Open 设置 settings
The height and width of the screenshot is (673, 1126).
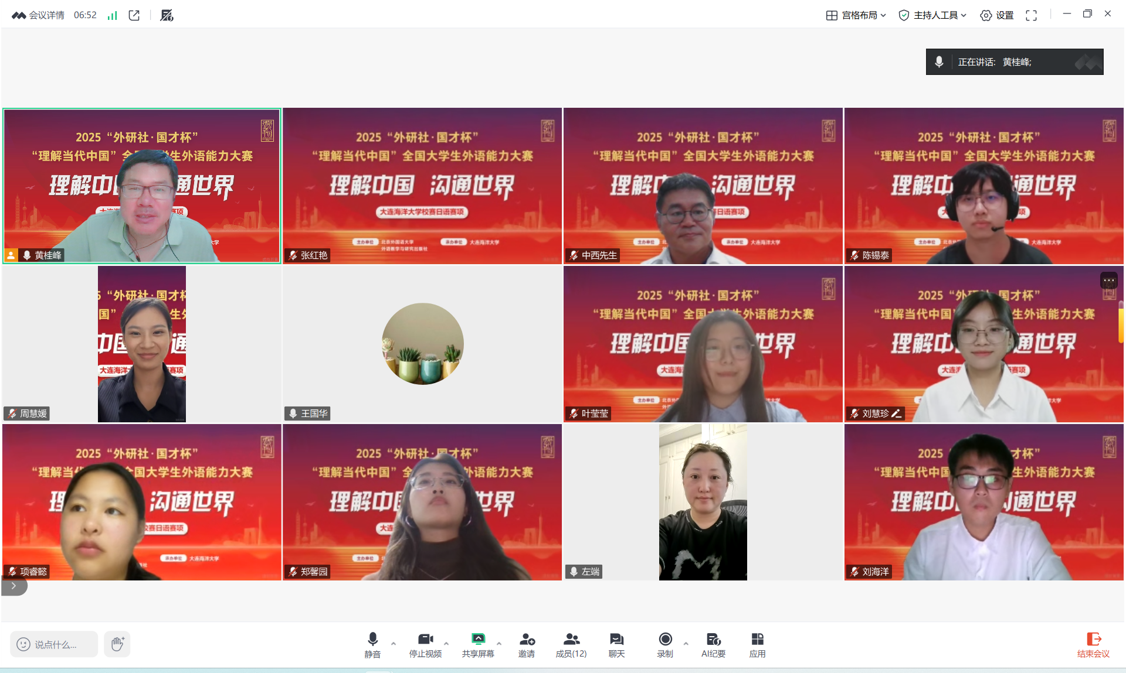click(997, 15)
